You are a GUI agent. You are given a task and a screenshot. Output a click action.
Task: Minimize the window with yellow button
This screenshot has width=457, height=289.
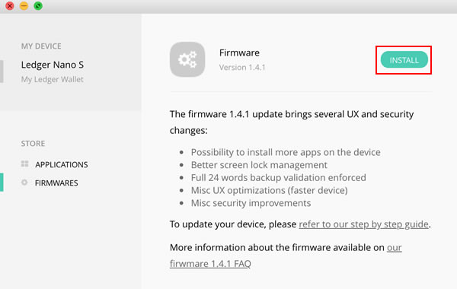click(24, 5)
